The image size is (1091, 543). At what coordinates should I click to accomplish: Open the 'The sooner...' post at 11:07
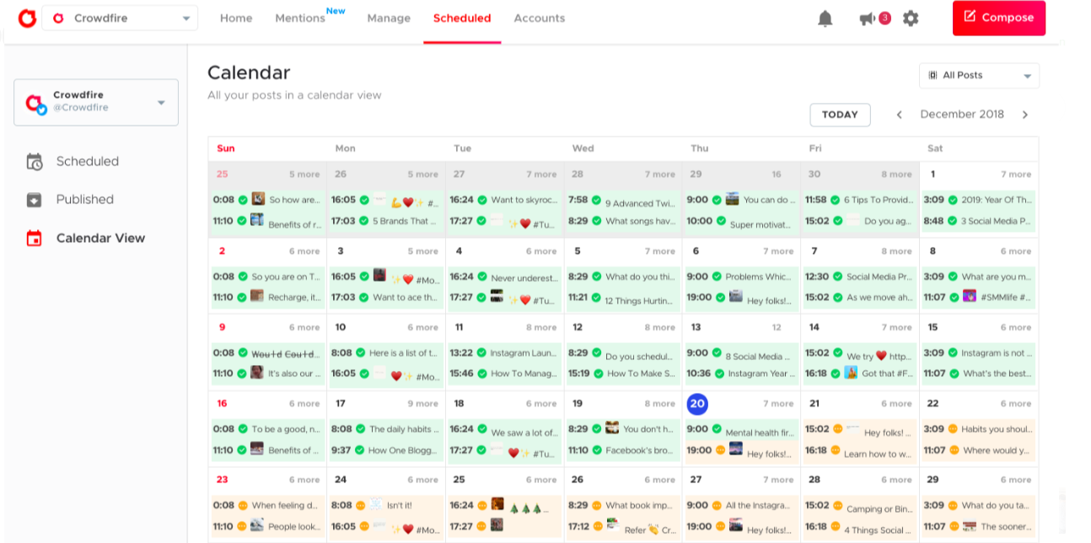(x=978, y=527)
